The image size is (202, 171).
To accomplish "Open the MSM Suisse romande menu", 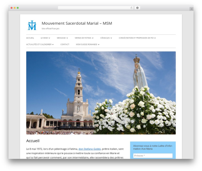I will [x=86, y=44].
